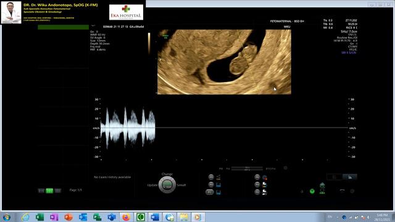
Task: Click the settings gear beside the cine slider
Action: [285, 168]
